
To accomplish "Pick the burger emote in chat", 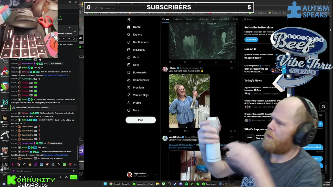I will click(x=30, y=164).
